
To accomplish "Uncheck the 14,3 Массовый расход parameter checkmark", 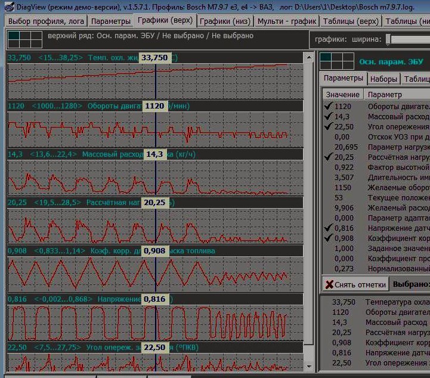I will pos(327,116).
